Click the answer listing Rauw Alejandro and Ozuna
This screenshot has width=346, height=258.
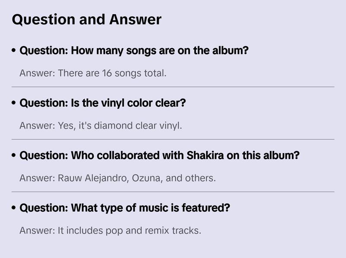[x=118, y=178]
